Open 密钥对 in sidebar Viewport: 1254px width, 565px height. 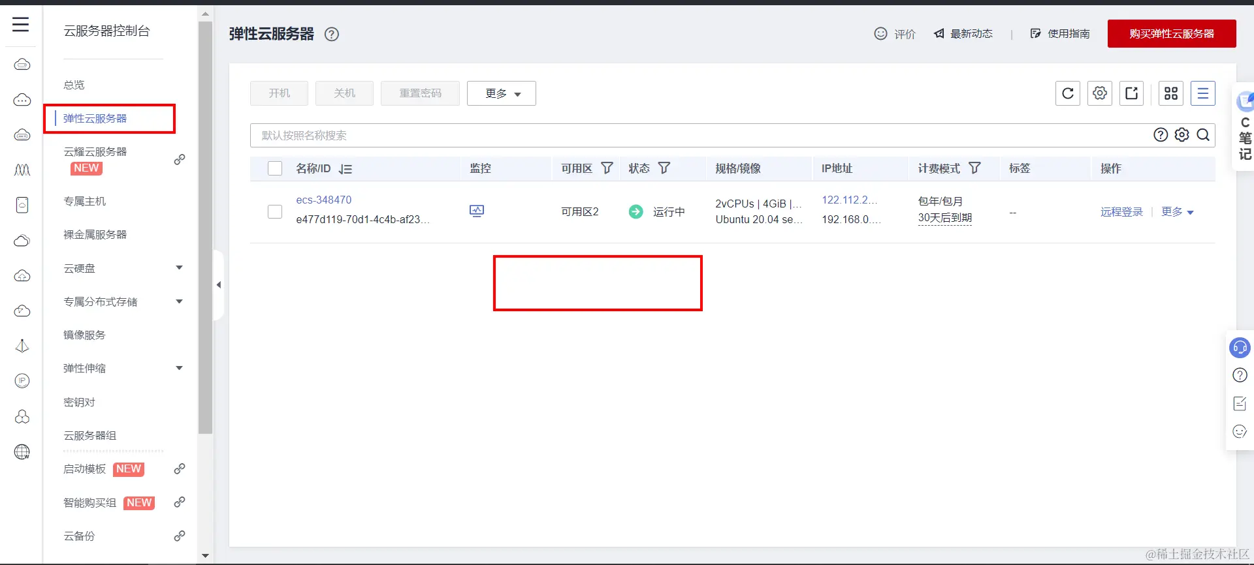79,402
